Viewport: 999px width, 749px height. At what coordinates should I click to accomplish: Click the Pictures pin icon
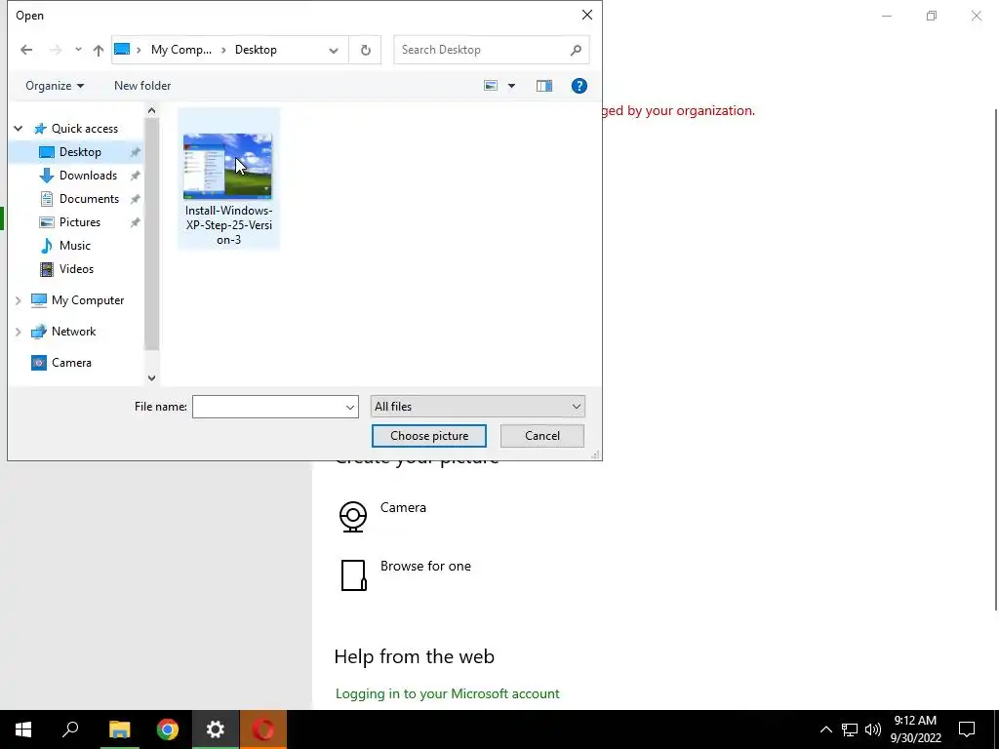point(135,223)
